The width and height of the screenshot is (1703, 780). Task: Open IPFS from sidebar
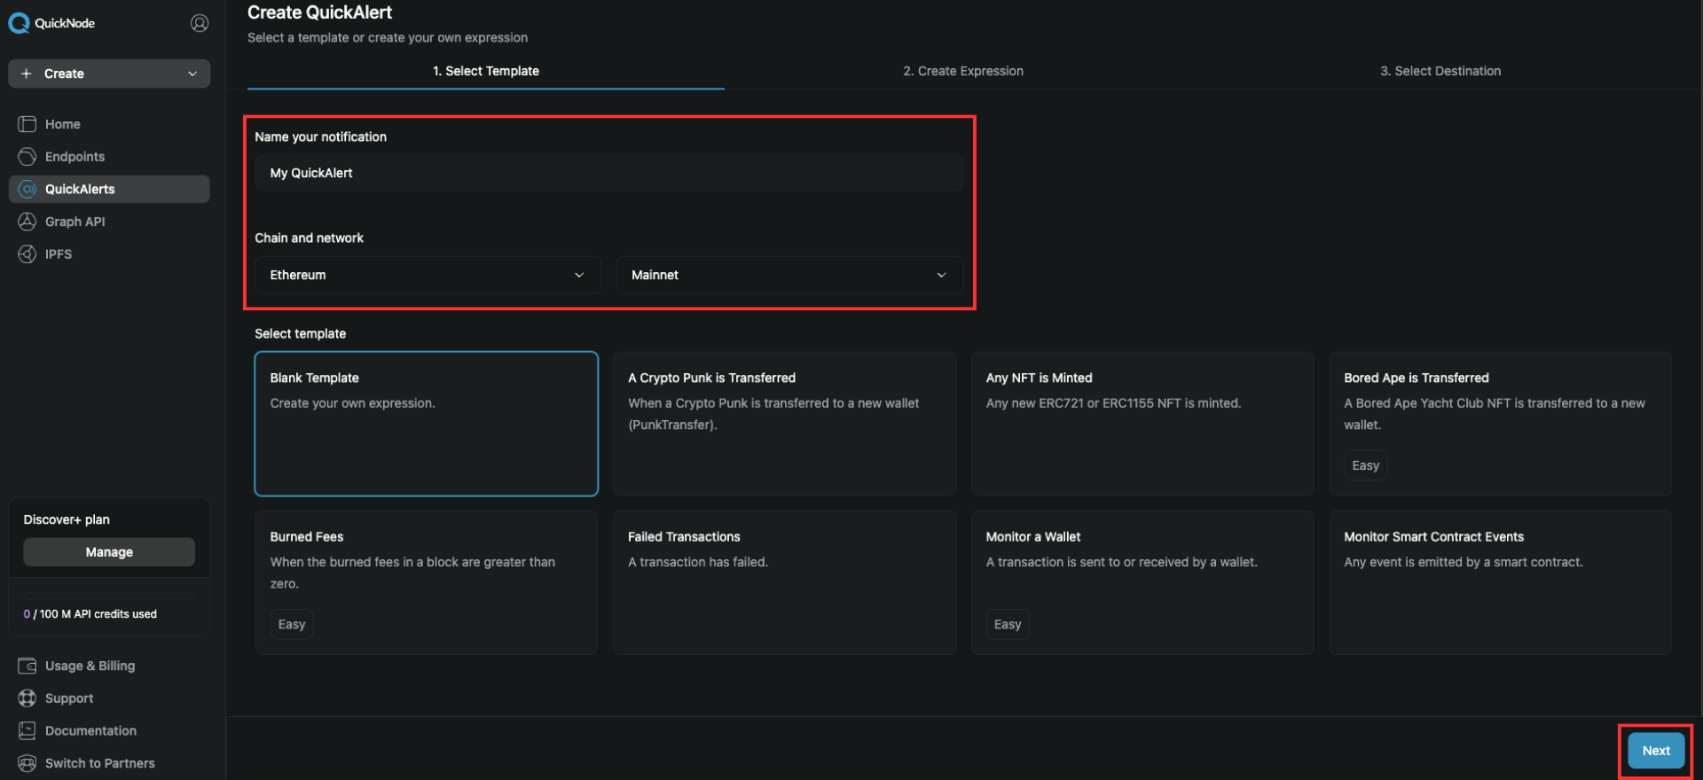pyautogui.click(x=109, y=254)
